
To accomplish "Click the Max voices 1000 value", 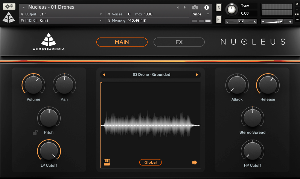I will pos(148,14).
